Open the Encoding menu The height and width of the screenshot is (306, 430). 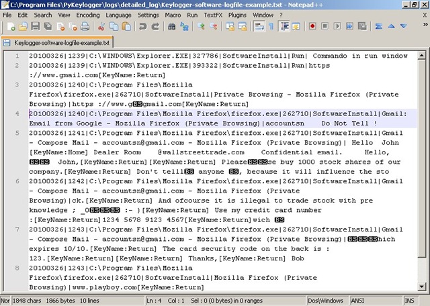[x=88, y=15]
